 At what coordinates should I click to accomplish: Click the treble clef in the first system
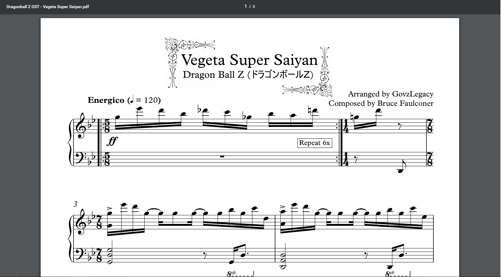point(81,126)
